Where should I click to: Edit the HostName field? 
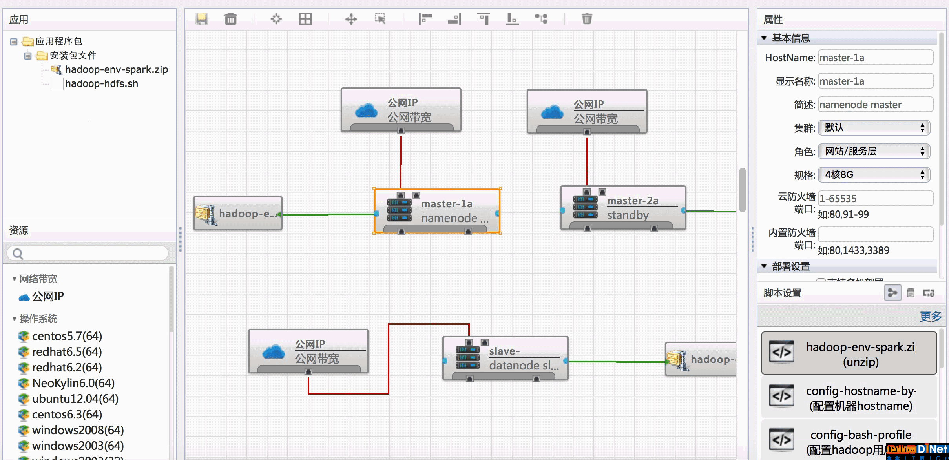[876, 58]
